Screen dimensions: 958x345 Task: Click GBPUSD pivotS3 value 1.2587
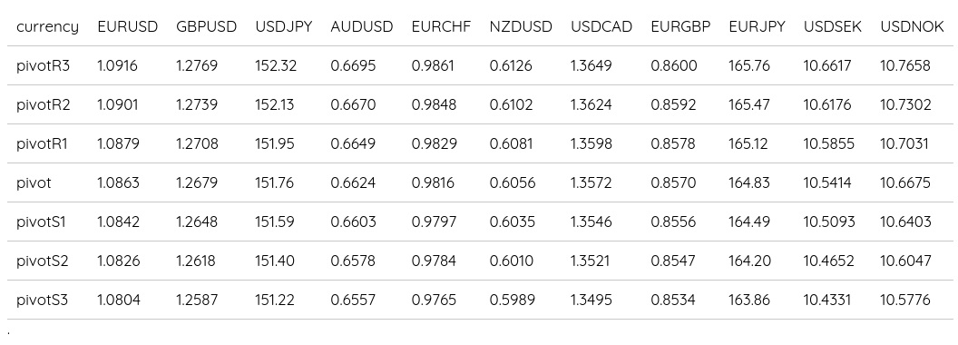click(197, 301)
